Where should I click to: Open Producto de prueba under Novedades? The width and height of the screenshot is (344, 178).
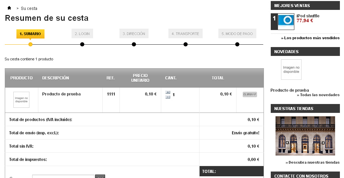pos(290,90)
